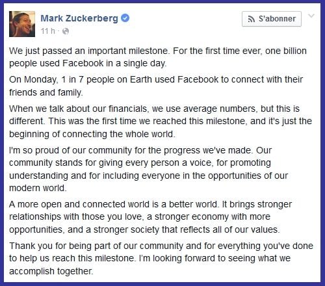Click the '11 h' post timestamp
The height and width of the screenshot is (286, 325).
click(x=48, y=31)
